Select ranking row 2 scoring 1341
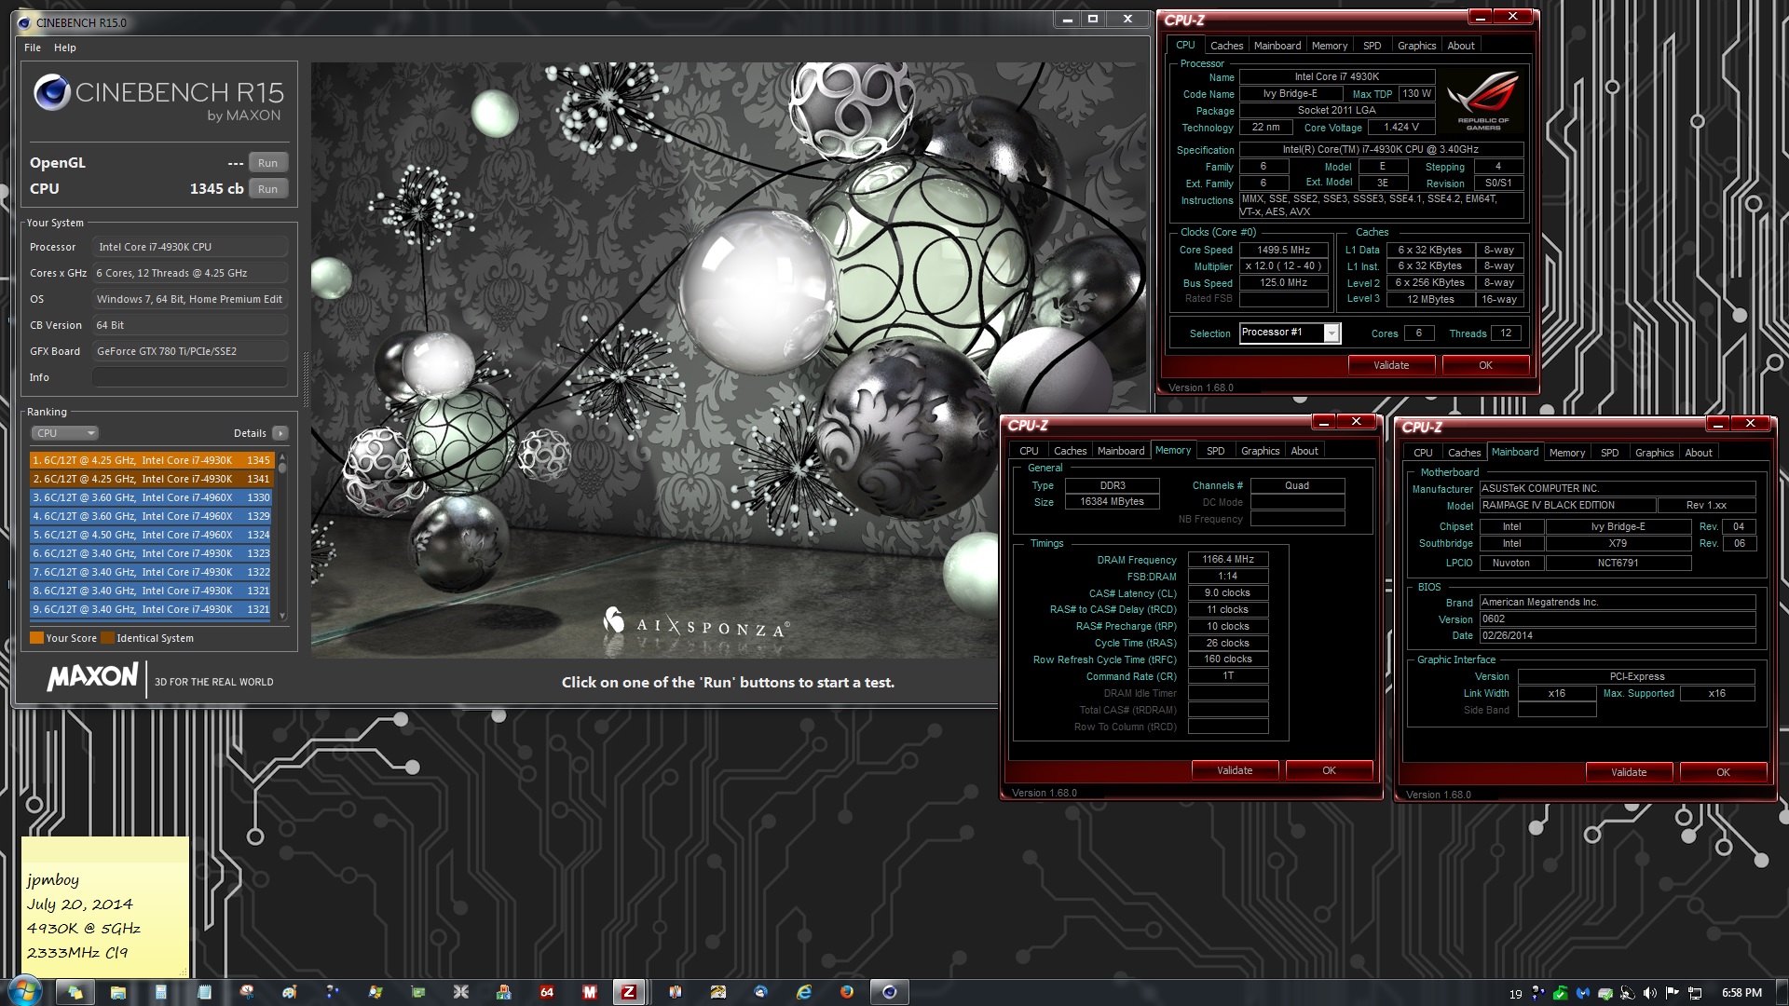Screen dimensions: 1789x1006 pyautogui.click(x=151, y=479)
